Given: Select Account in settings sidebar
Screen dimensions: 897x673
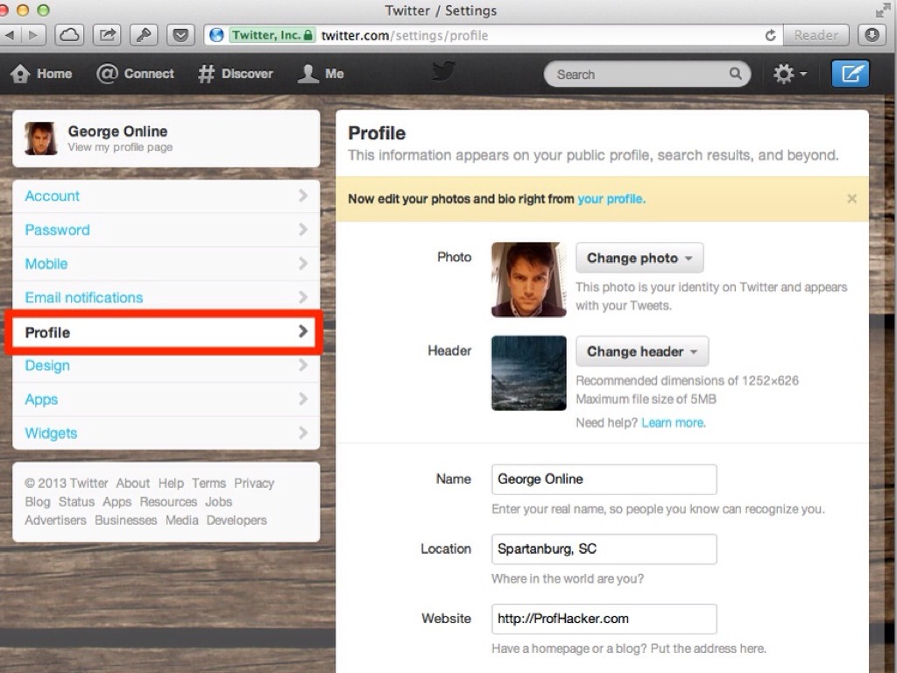Looking at the screenshot, I should 53,196.
